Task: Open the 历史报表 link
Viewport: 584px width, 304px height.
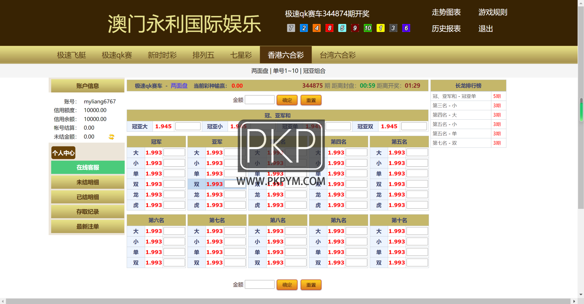Action: [446, 29]
